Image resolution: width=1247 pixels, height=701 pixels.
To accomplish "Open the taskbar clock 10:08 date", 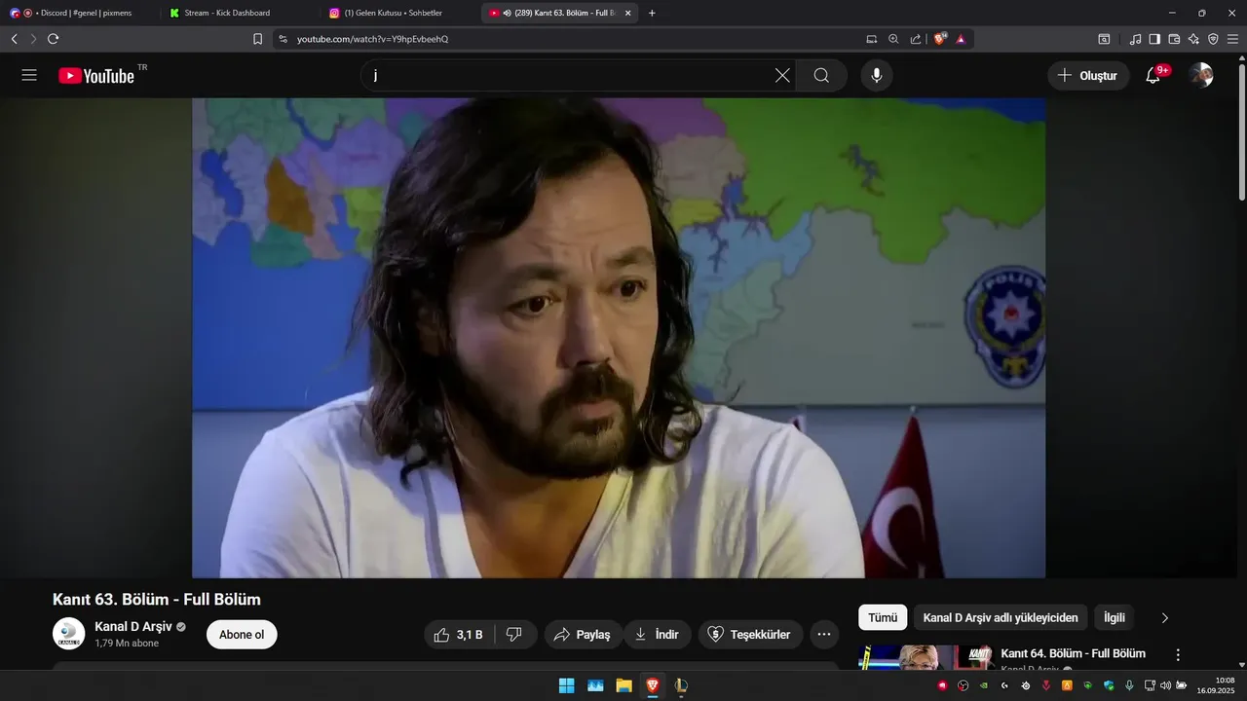I will (1217, 685).
